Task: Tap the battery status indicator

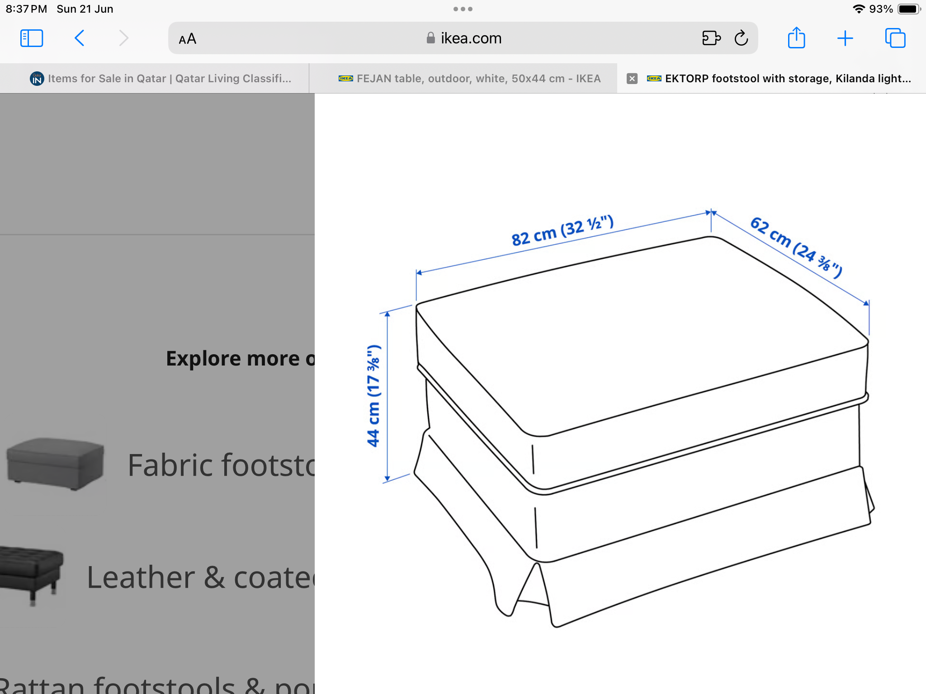Action: tap(909, 9)
